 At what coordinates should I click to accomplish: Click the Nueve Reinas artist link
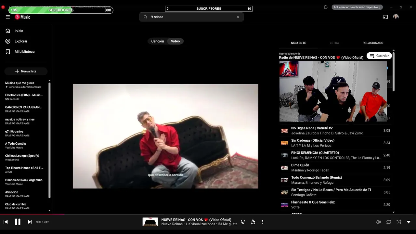pos(172,224)
